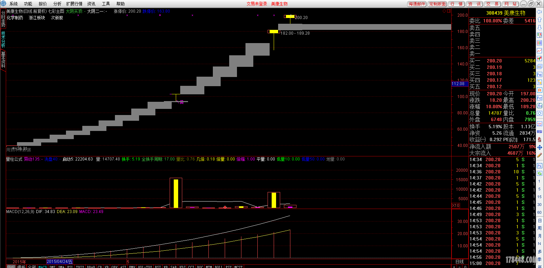This screenshot has width=544, height=268.
Task: Click the app logo icon at top left
Action: [3, 3]
